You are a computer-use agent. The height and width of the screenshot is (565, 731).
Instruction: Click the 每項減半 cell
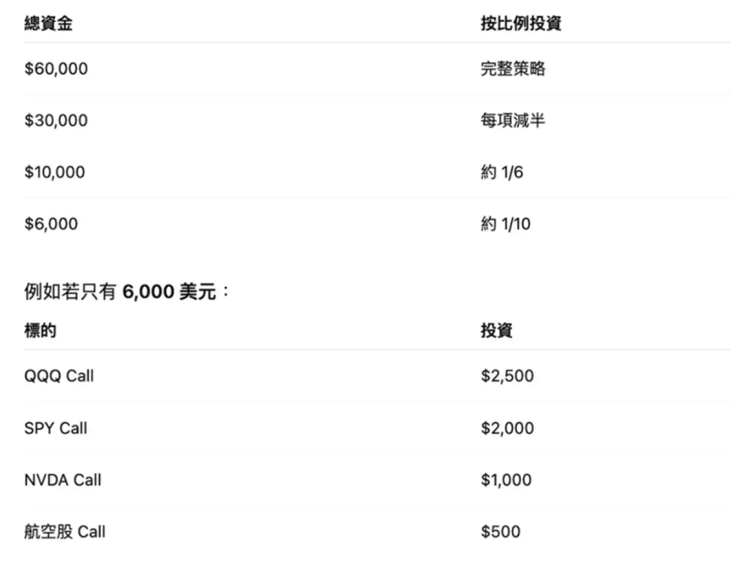click(513, 120)
